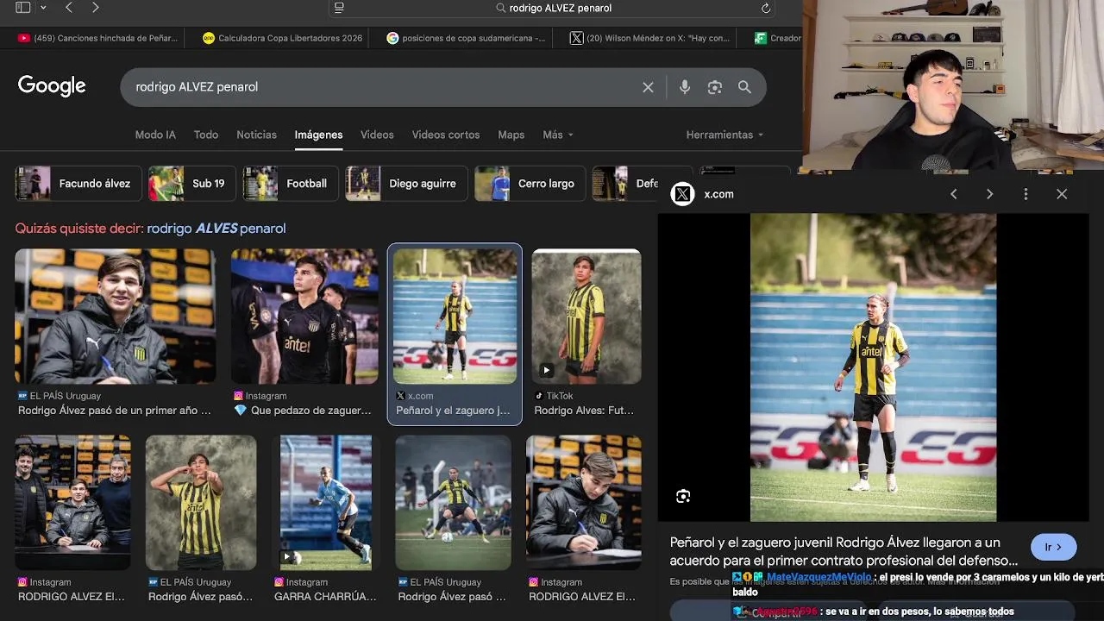Open Todo search tab
This screenshot has height=621, width=1104.
[x=206, y=135]
